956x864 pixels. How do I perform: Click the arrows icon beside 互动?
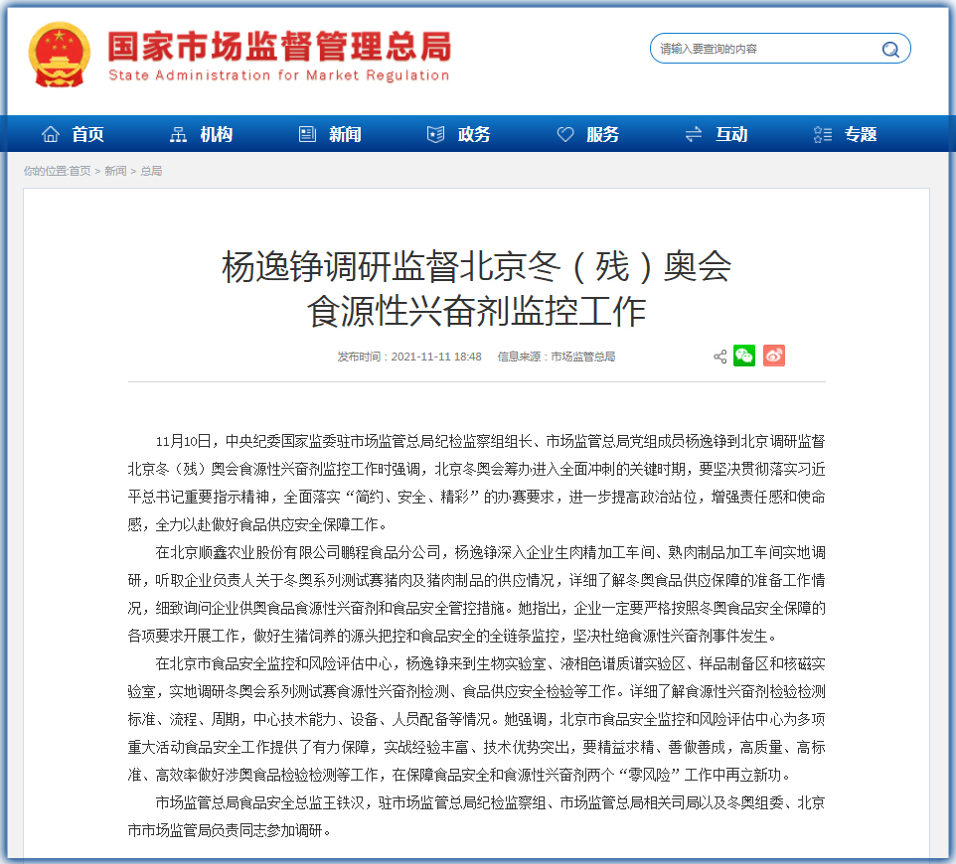coord(694,134)
